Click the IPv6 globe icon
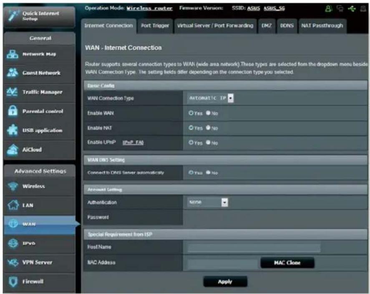The height and width of the screenshot is (294, 370). (x=13, y=243)
